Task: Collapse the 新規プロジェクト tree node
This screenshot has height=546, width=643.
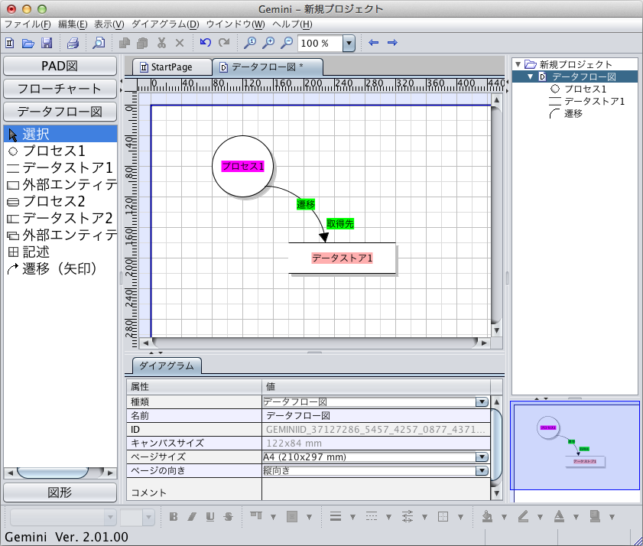Action: tap(518, 64)
